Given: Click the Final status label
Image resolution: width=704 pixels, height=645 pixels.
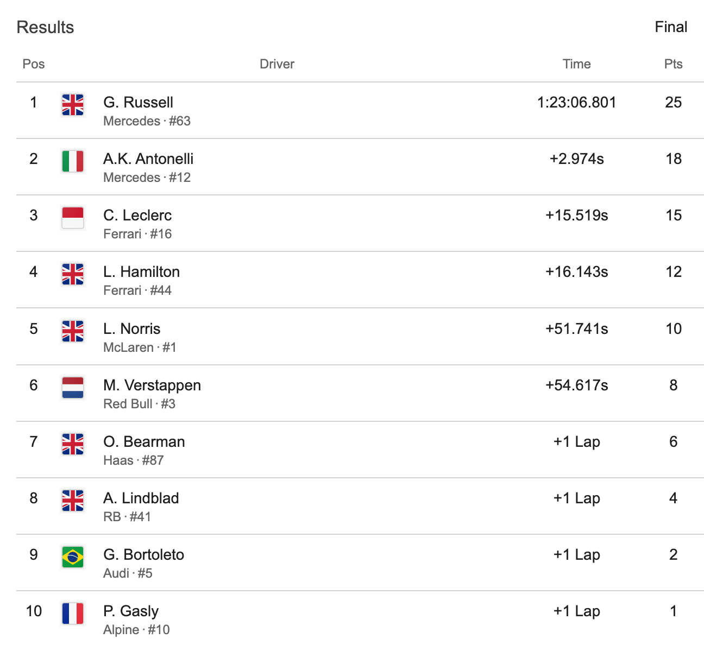Looking at the screenshot, I should (671, 27).
